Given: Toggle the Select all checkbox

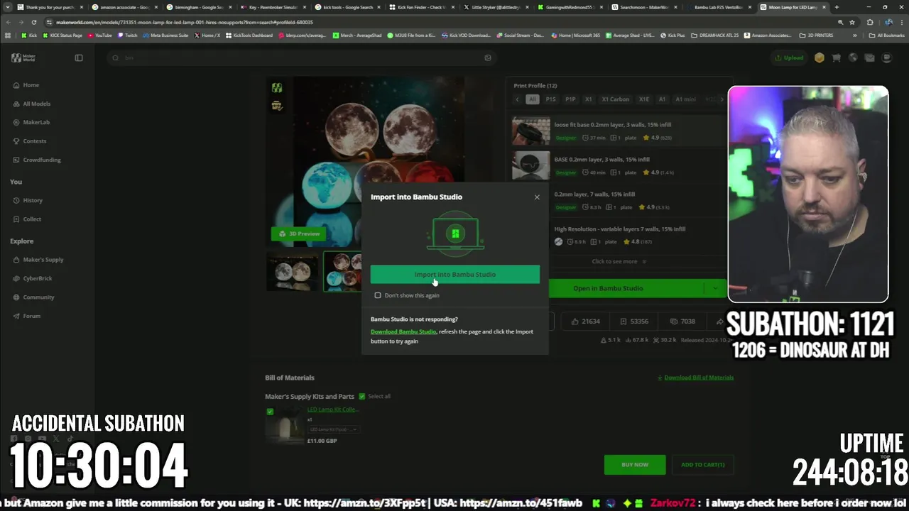Looking at the screenshot, I should pyautogui.click(x=362, y=397).
